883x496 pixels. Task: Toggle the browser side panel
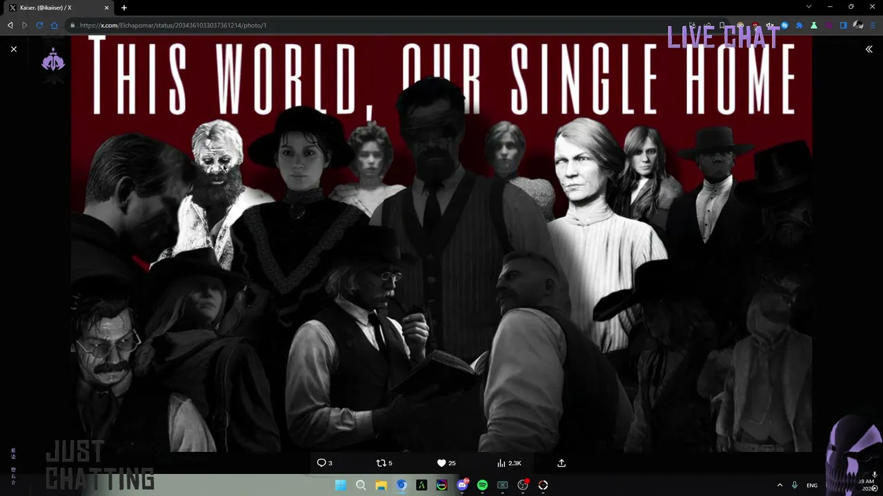(x=843, y=25)
